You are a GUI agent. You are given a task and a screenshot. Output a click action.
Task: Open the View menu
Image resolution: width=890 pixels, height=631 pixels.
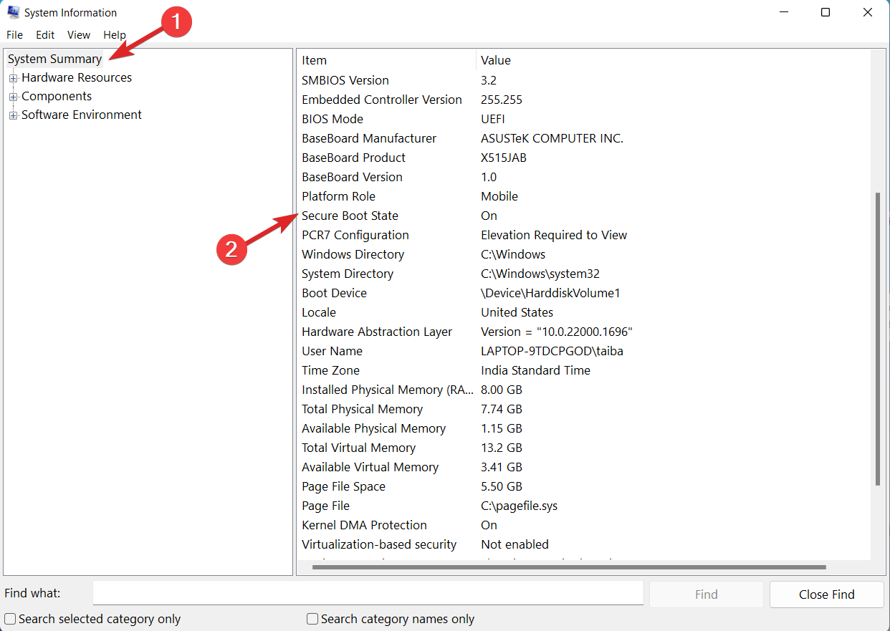tap(79, 34)
